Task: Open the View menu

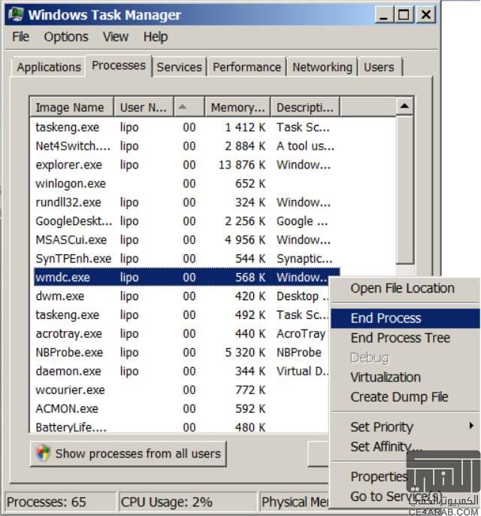Action: pyautogui.click(x=116, y=37)
